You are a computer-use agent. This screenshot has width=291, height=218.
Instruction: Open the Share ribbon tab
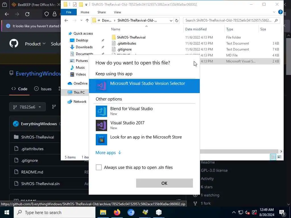[x=101, y=12]
